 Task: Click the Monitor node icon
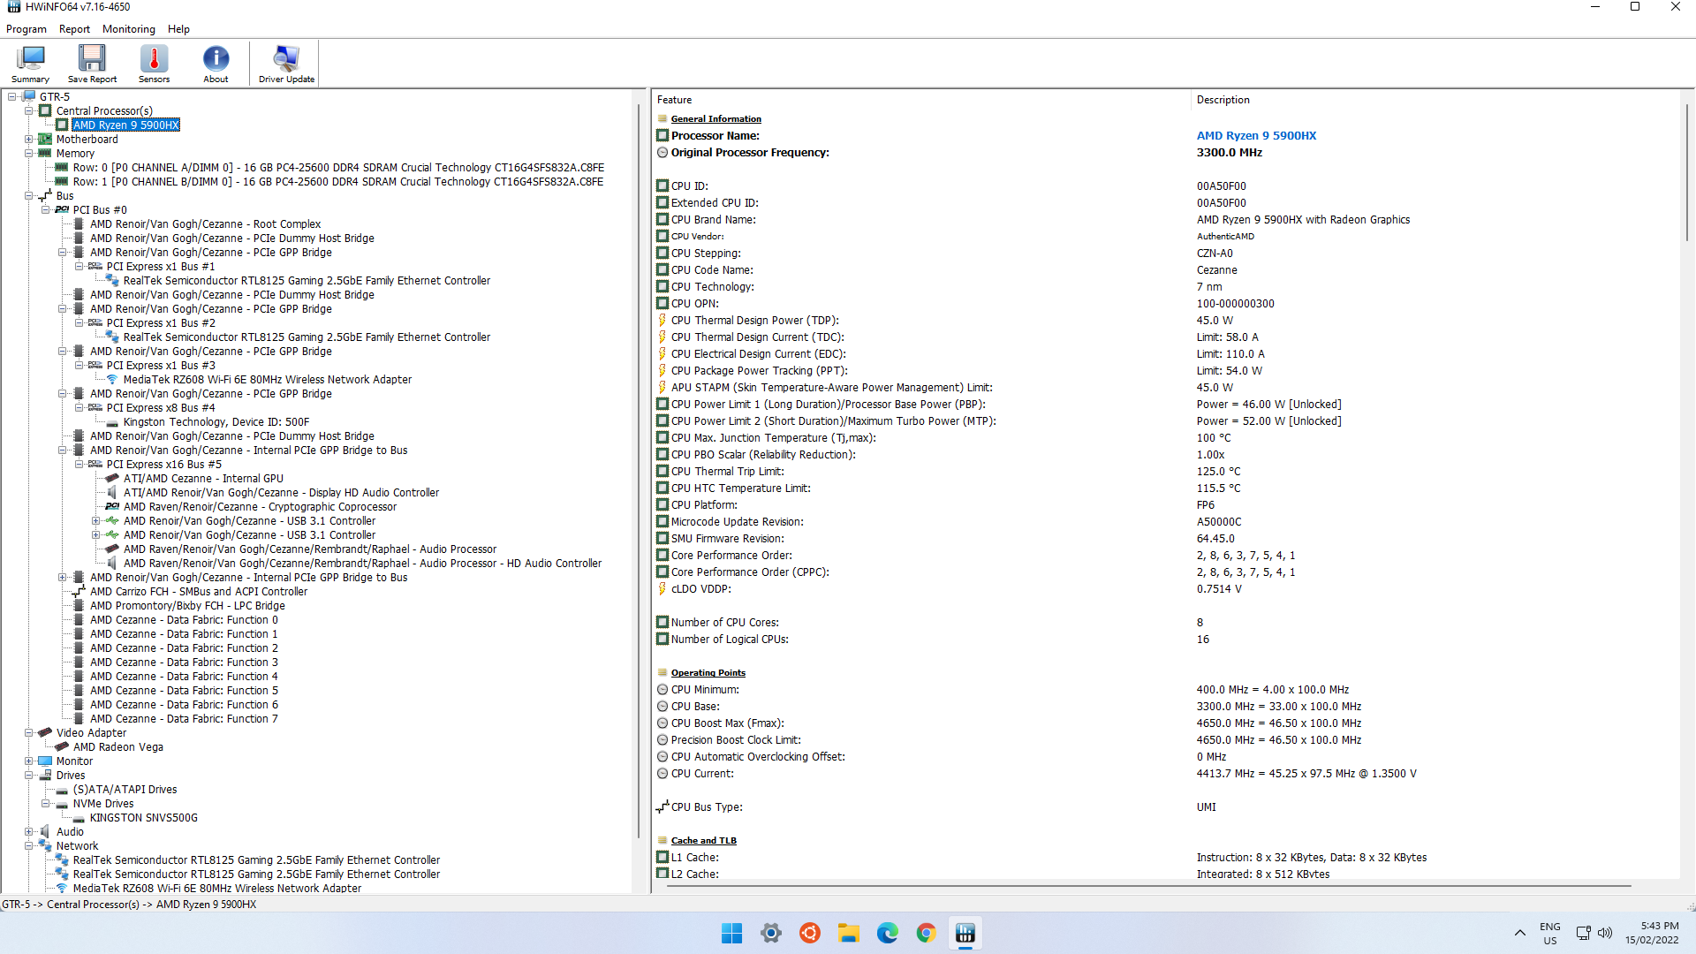pos(45,761)
